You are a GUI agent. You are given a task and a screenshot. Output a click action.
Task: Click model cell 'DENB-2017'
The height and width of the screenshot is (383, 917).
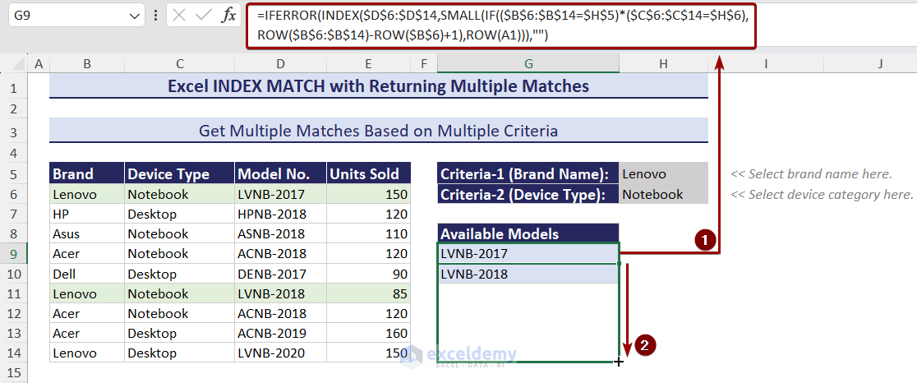pyautogui.click(x=281, y=274)
